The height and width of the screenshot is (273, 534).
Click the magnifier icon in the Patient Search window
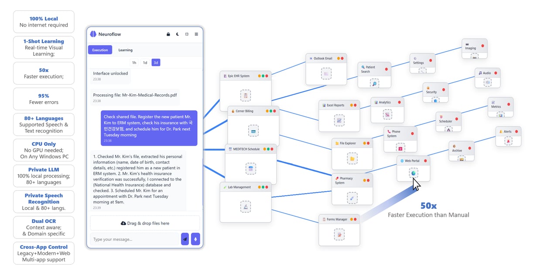pyautogui.click(x=374, y=83)
